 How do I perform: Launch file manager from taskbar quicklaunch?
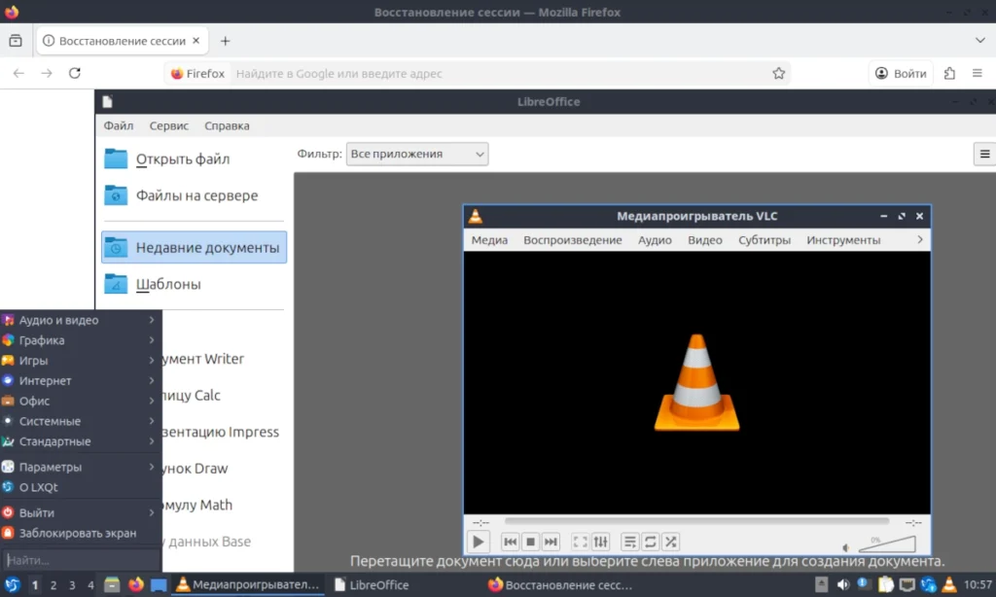coord(113,585)
